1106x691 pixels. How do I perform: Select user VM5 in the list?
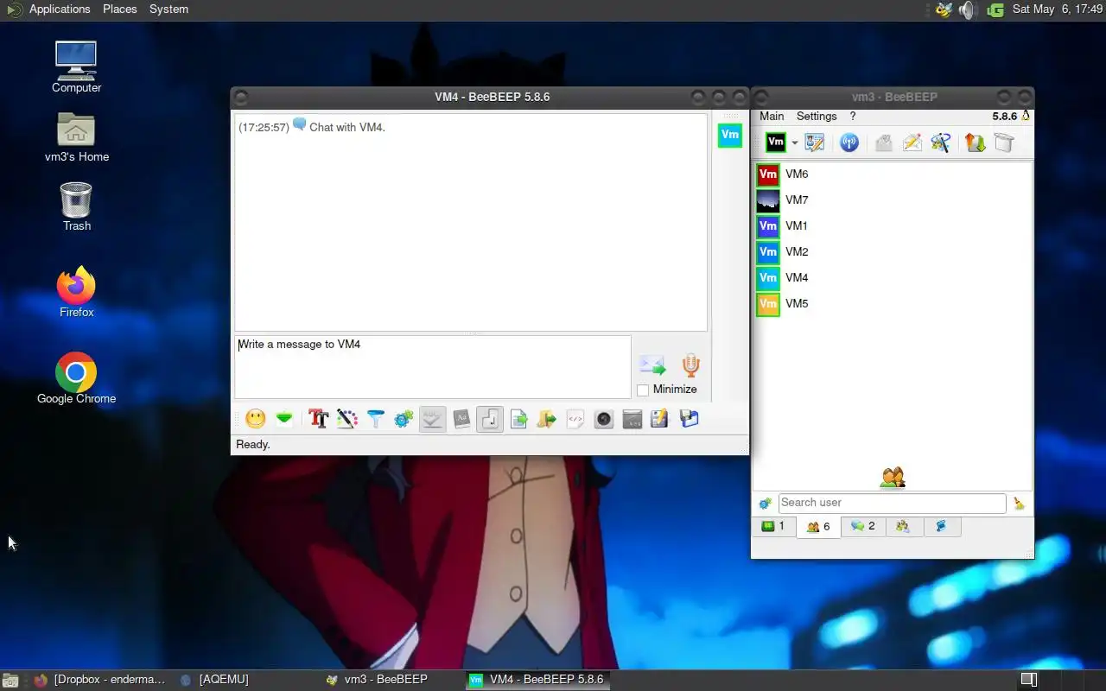893,304
